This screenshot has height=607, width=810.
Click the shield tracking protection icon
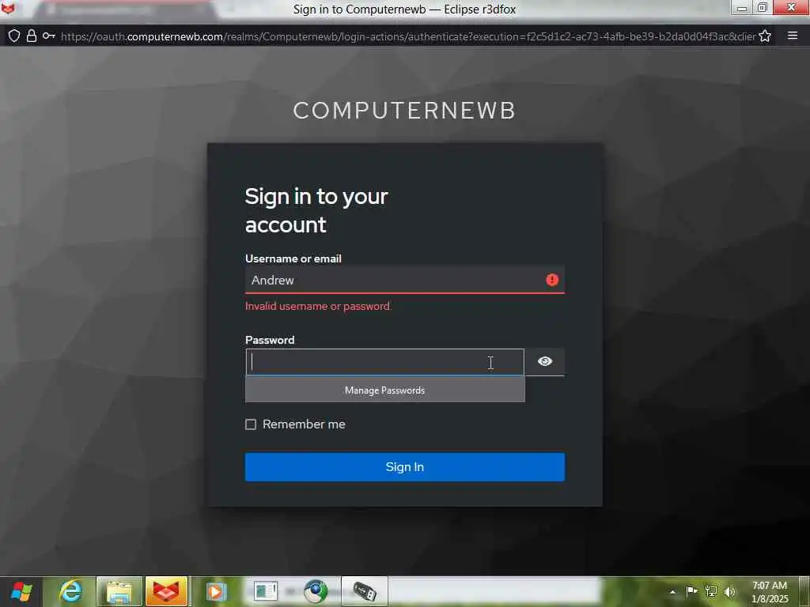pyautogui.click(x=14, y=36)
